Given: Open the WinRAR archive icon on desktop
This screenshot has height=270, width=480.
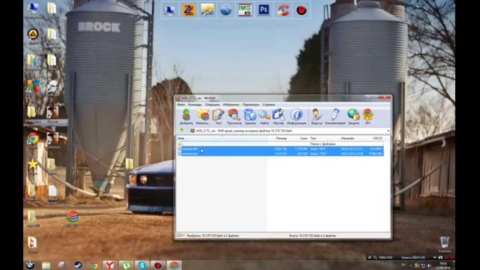Looking at the screenshot, I should point(72,218).
